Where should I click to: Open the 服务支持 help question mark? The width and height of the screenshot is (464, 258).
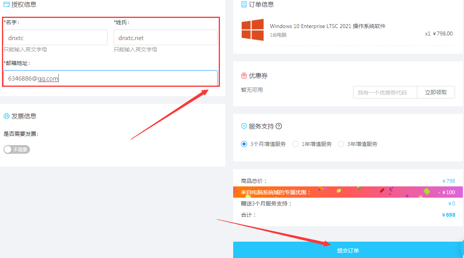click(278, 126)
